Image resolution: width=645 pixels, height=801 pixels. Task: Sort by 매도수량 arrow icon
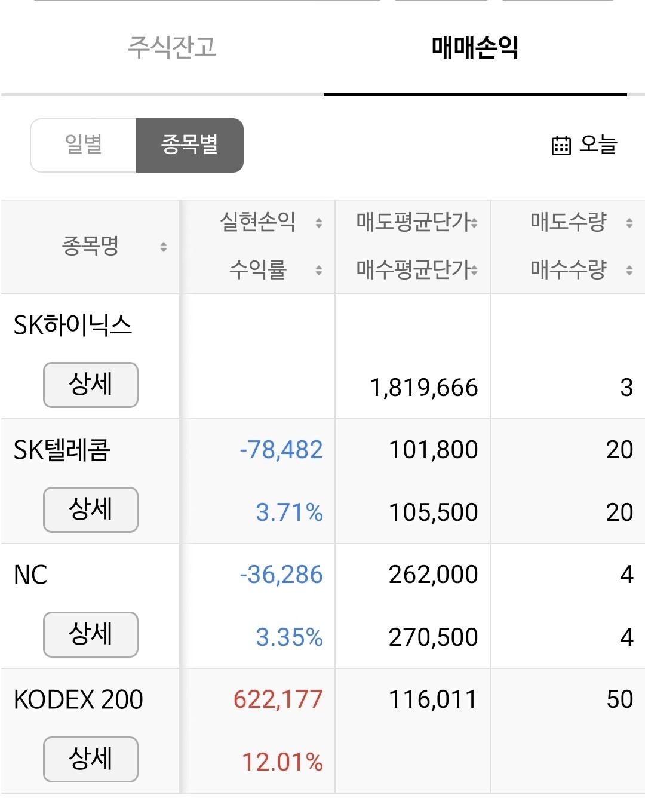(x=629, y=223)
